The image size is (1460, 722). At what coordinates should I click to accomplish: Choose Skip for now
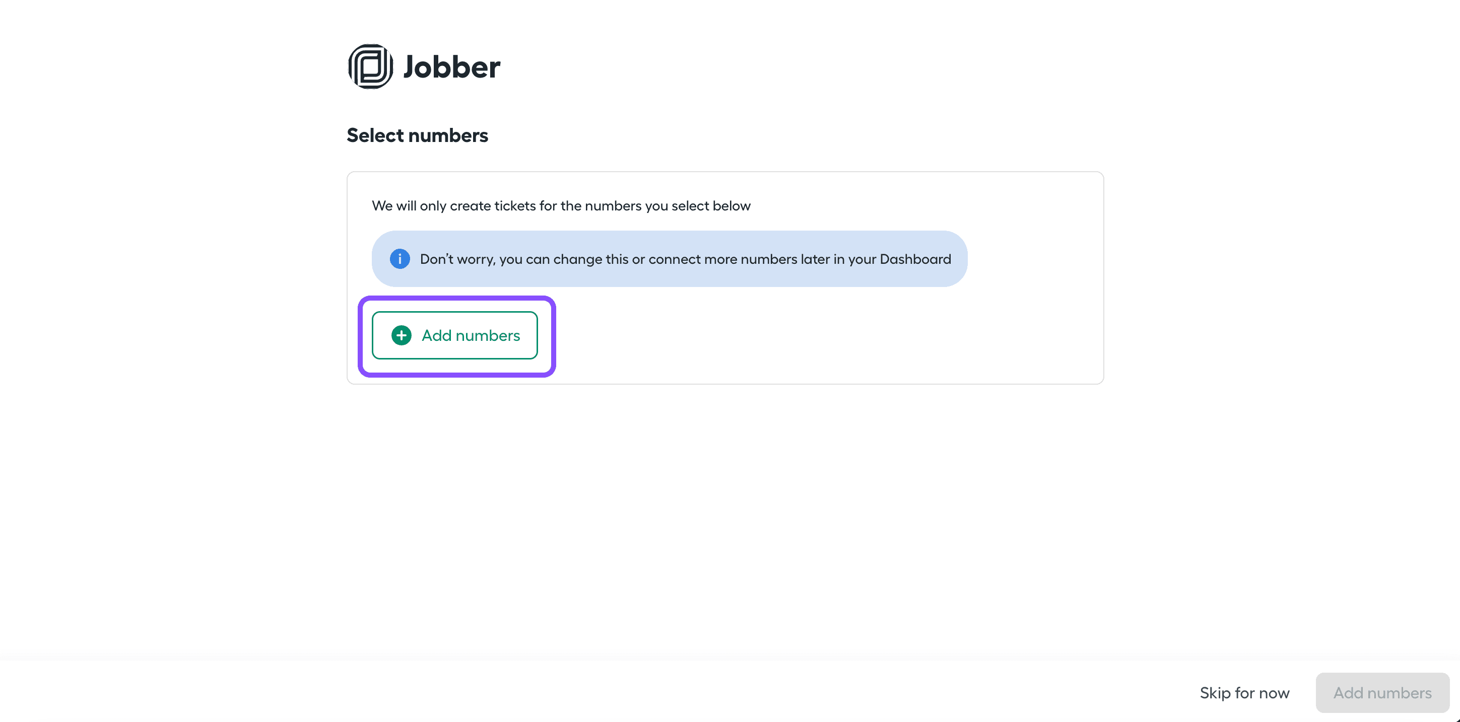coord(1244,693)
